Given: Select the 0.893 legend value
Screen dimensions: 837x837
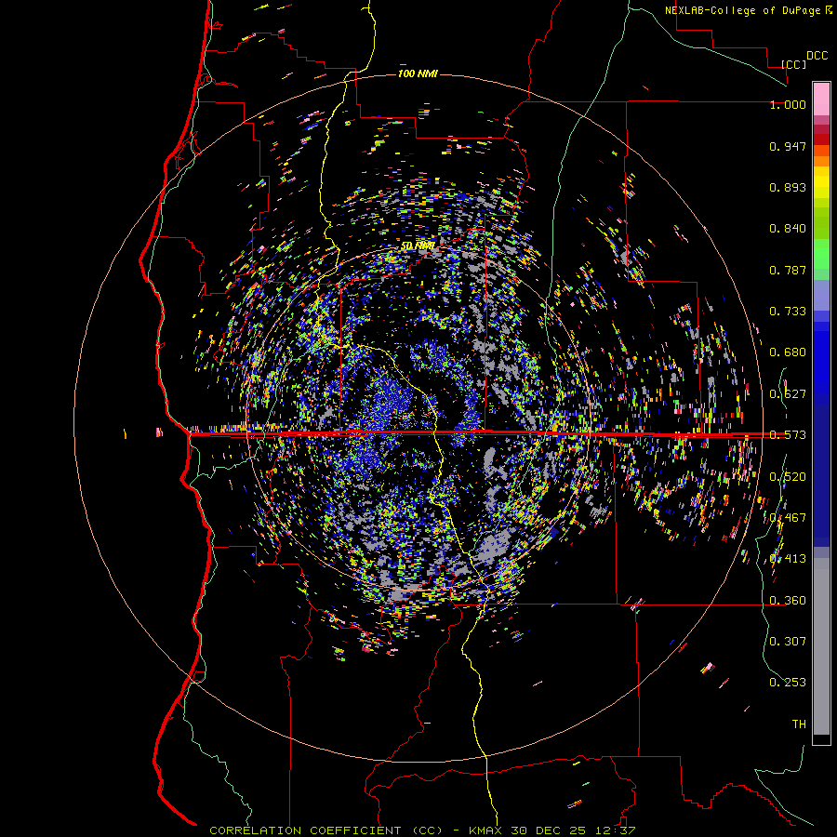Looking at the screenshot, I should pyautogui.click(x=788, y=187).
